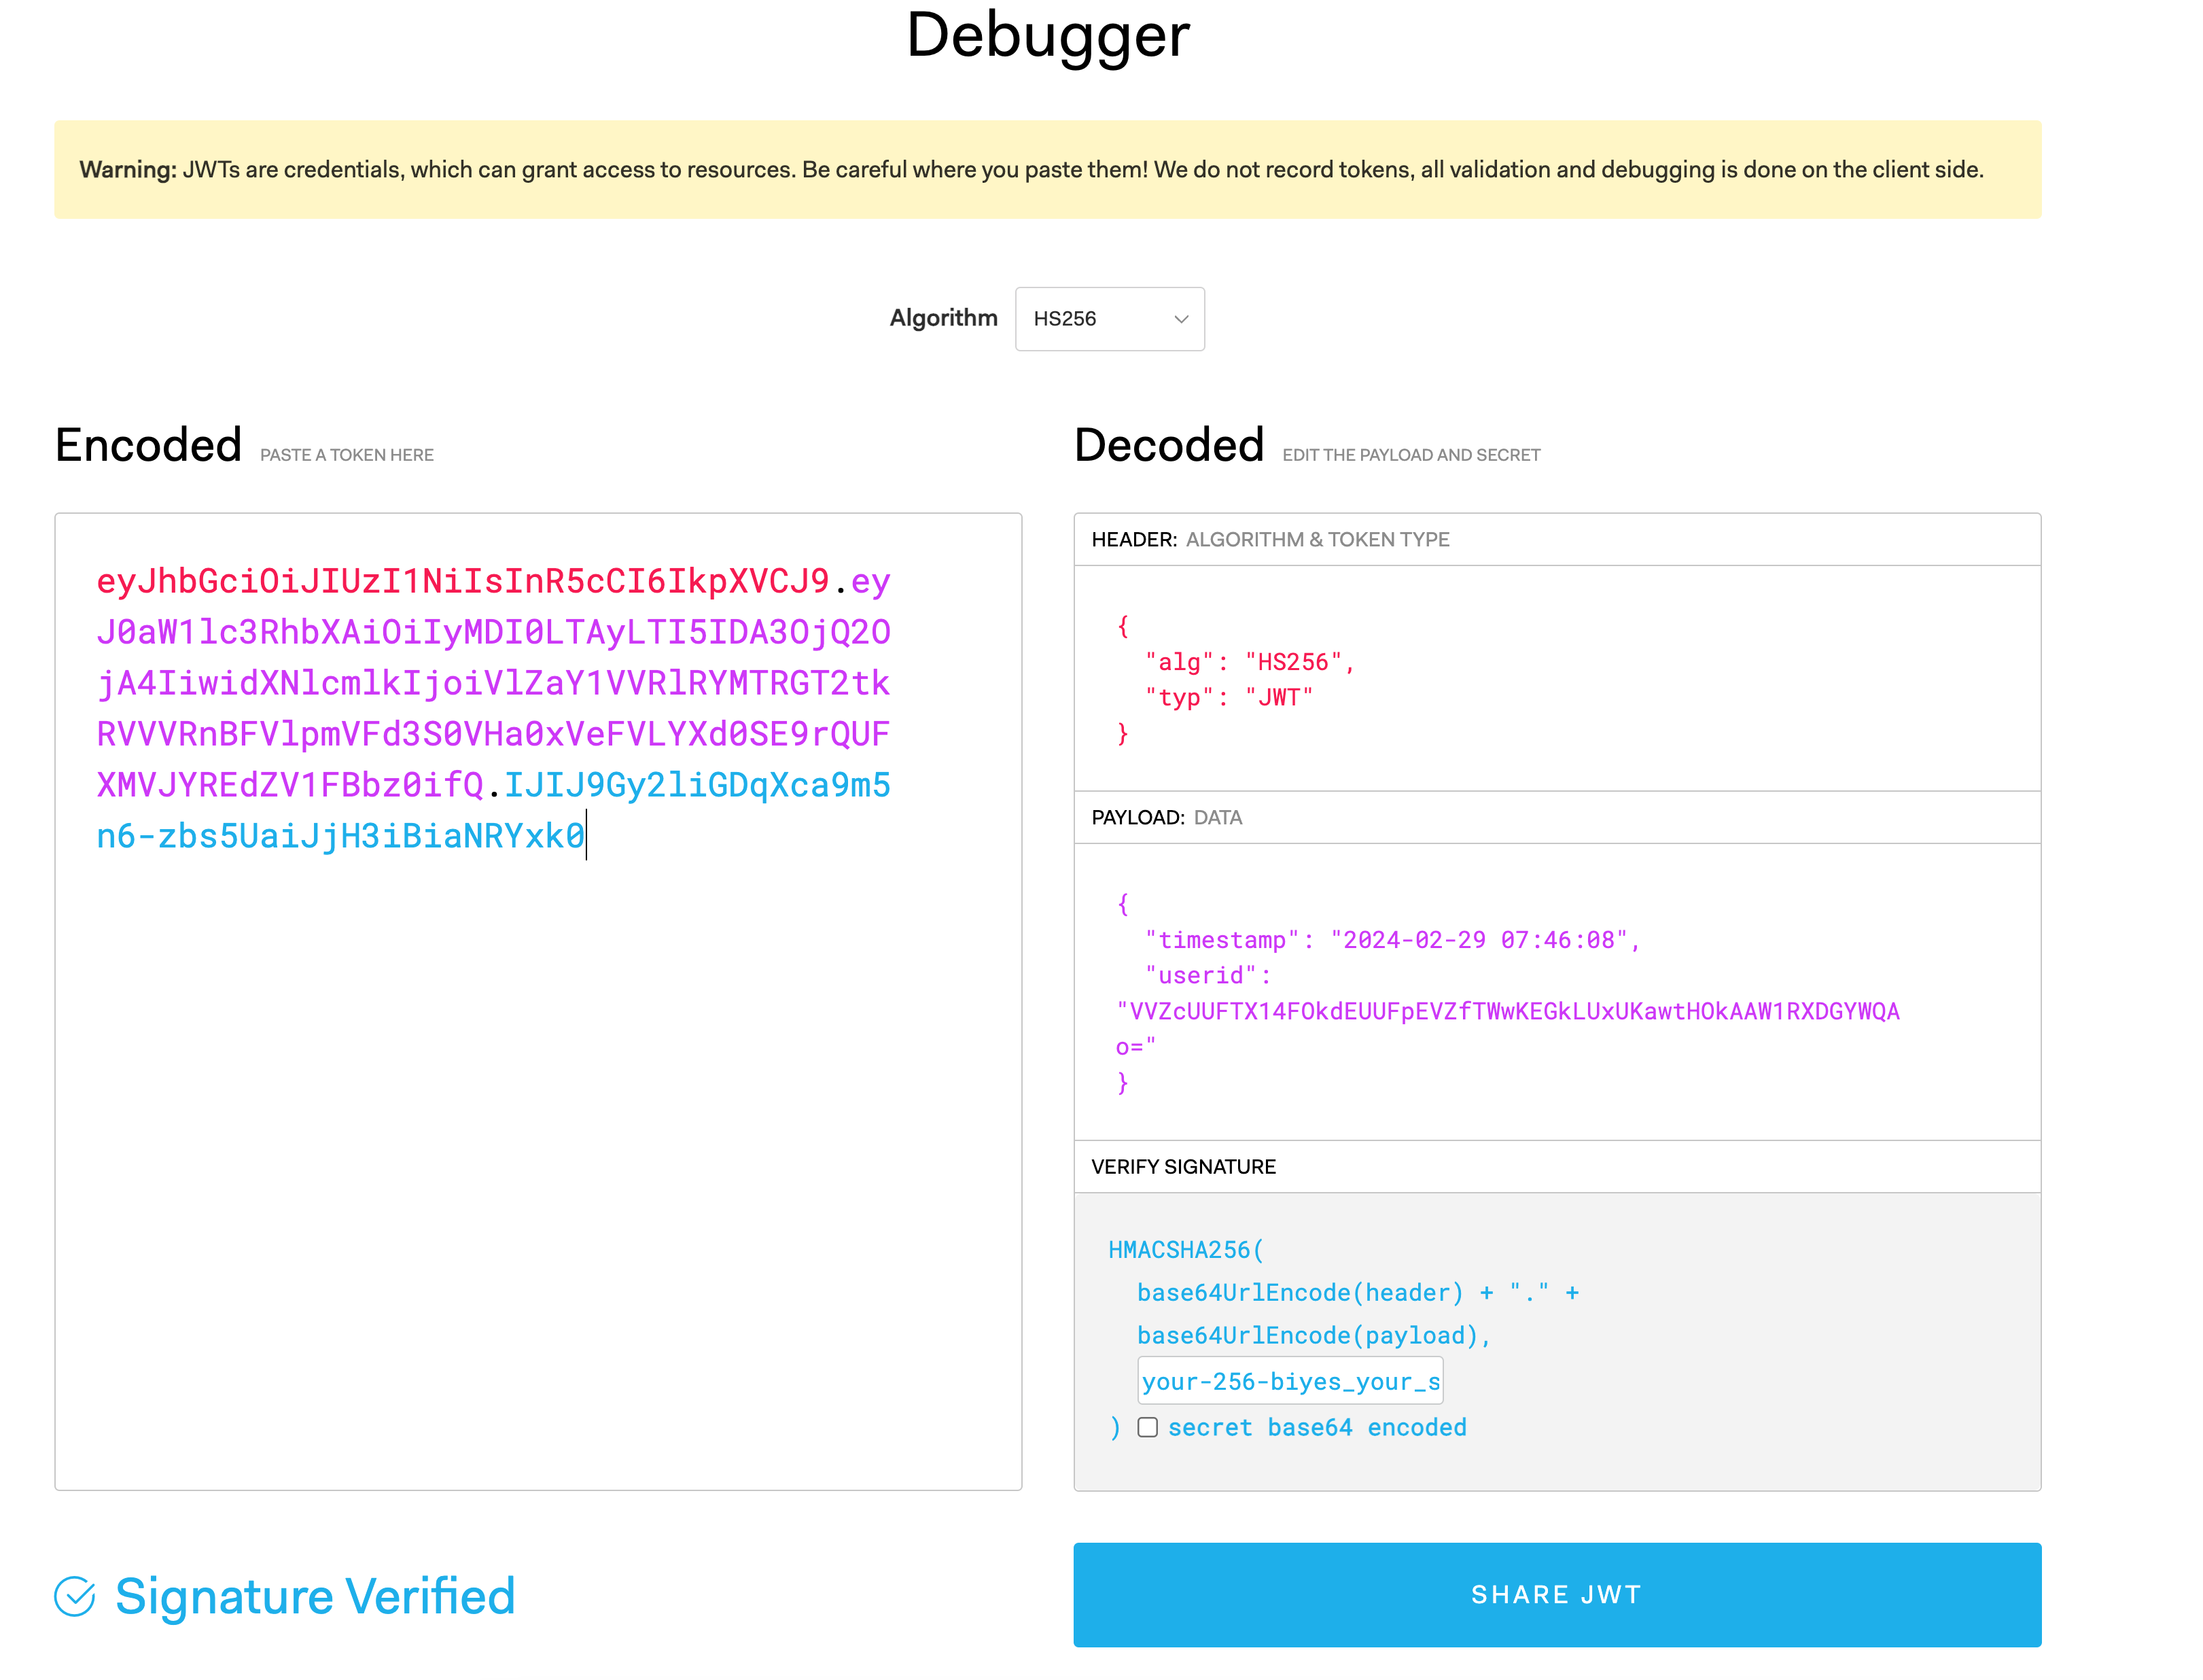Click the "typ": "JWT" header line

(1228, 697)
